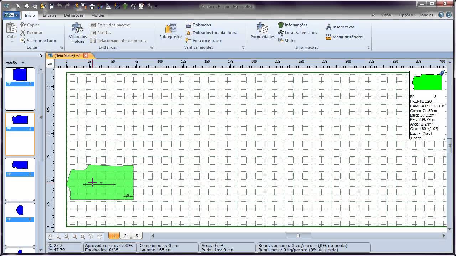
Task: Switch to page tab 2
Action: (125, 236)
